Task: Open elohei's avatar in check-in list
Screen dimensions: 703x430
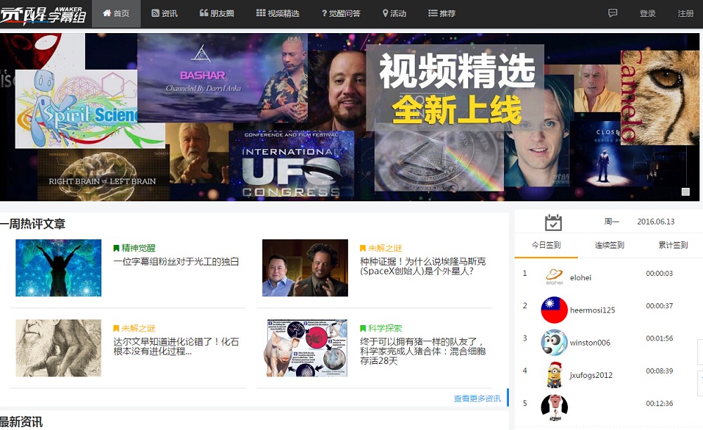Action: pos(554,277)
